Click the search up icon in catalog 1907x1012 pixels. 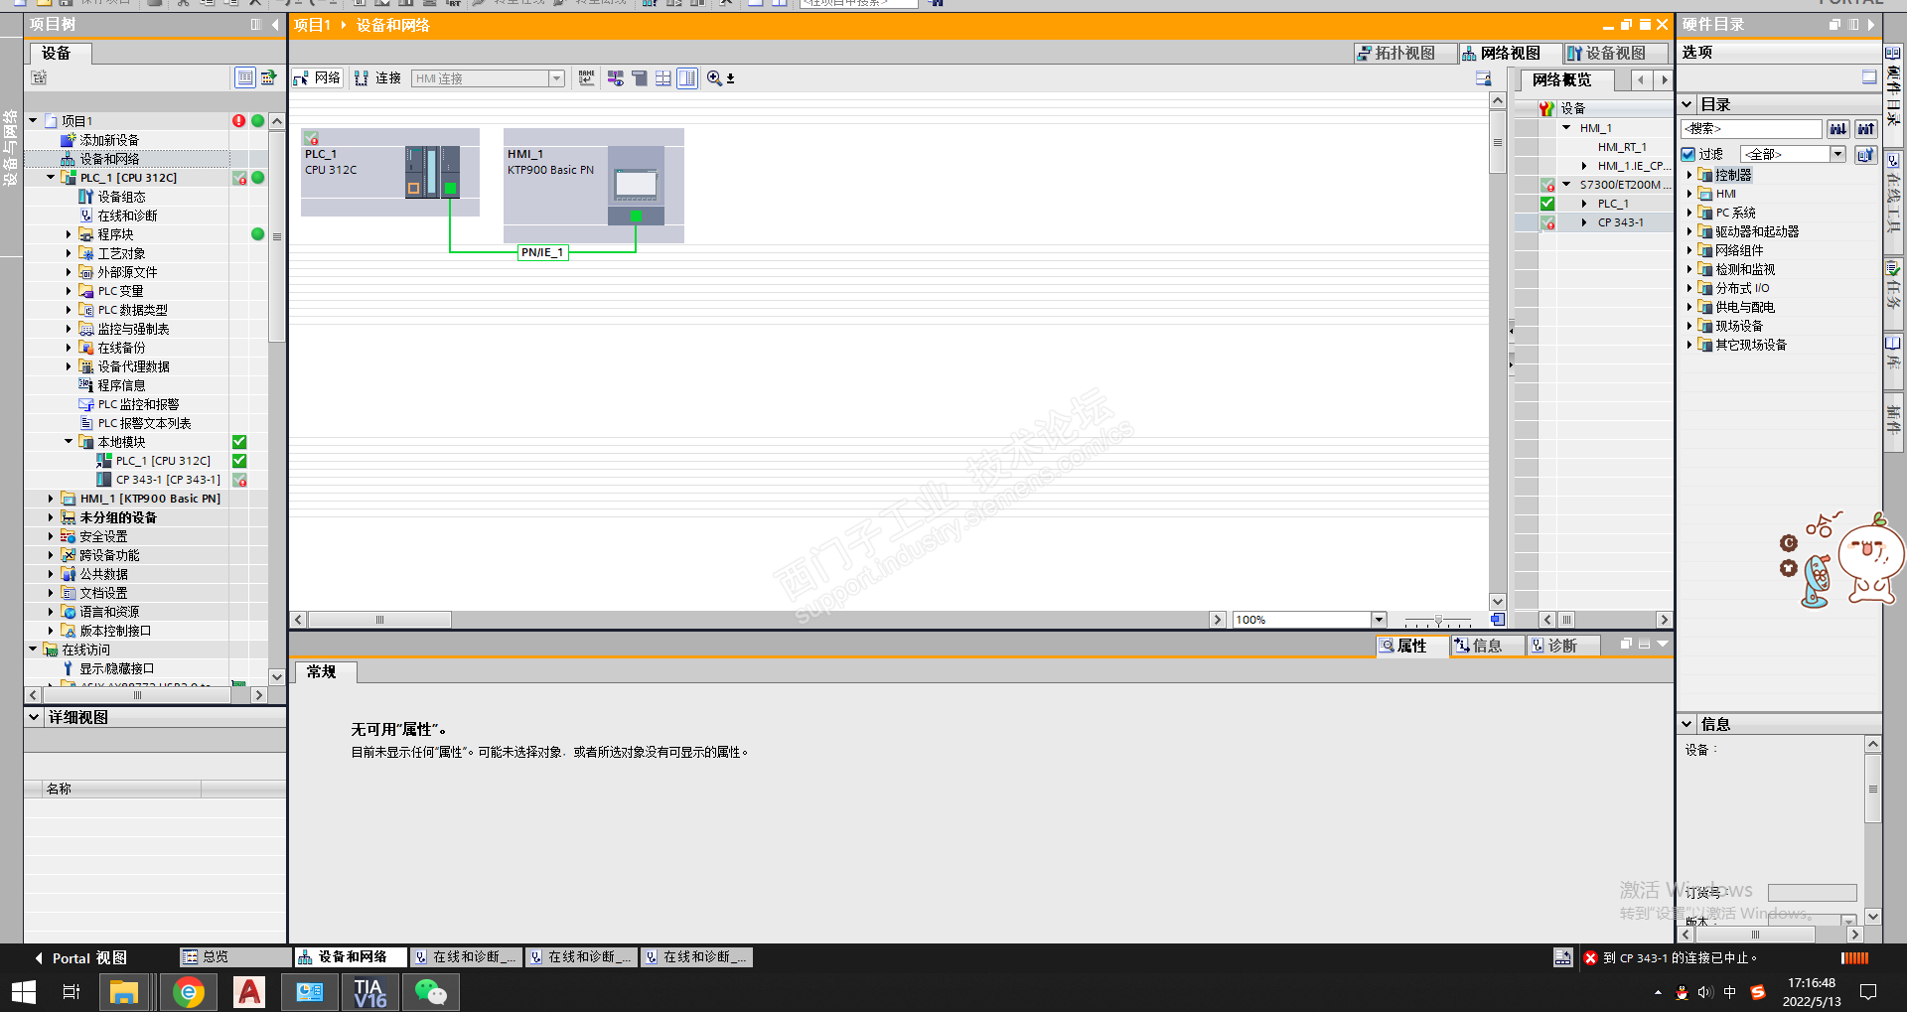1866,128
